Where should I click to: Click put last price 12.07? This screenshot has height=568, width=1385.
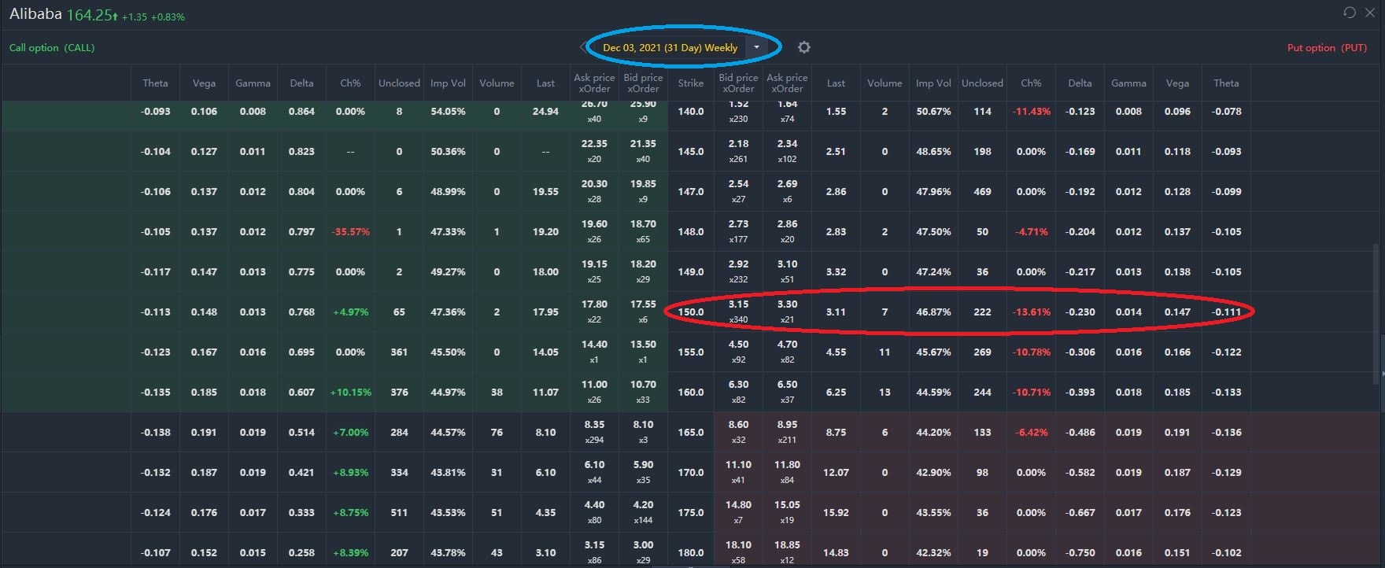pyautogui.click(x=836, y=473)
